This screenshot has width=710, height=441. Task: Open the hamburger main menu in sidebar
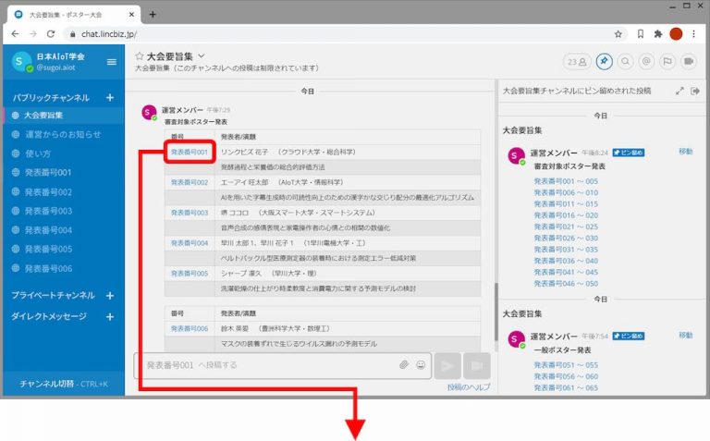[112, 62]
